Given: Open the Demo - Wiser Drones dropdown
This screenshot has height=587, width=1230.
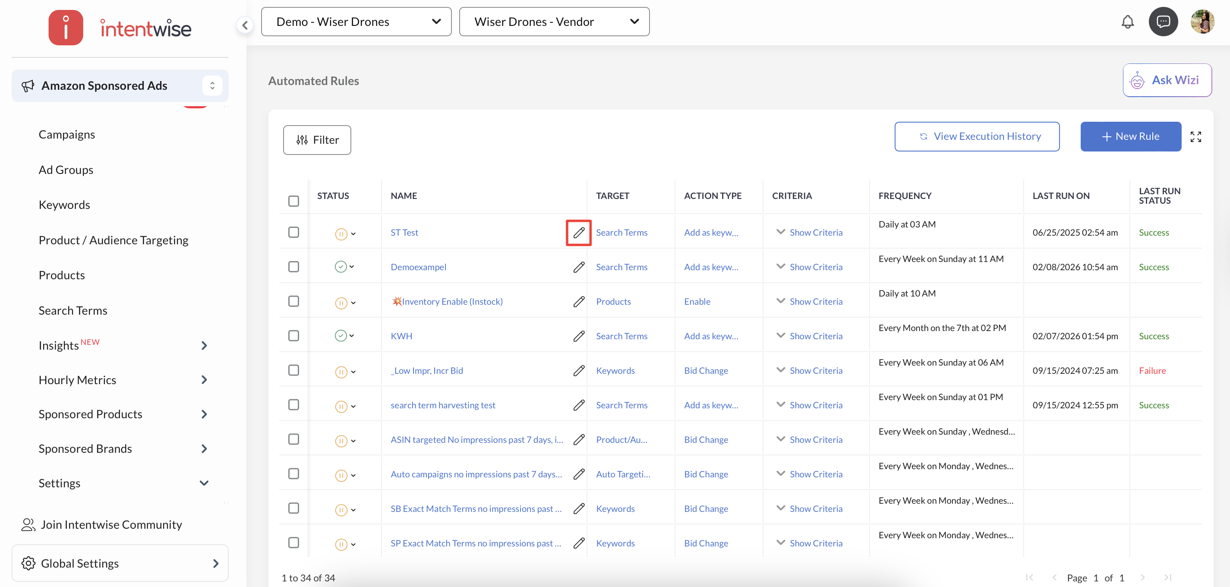Looking at the screenshot, I should [356, 22].
